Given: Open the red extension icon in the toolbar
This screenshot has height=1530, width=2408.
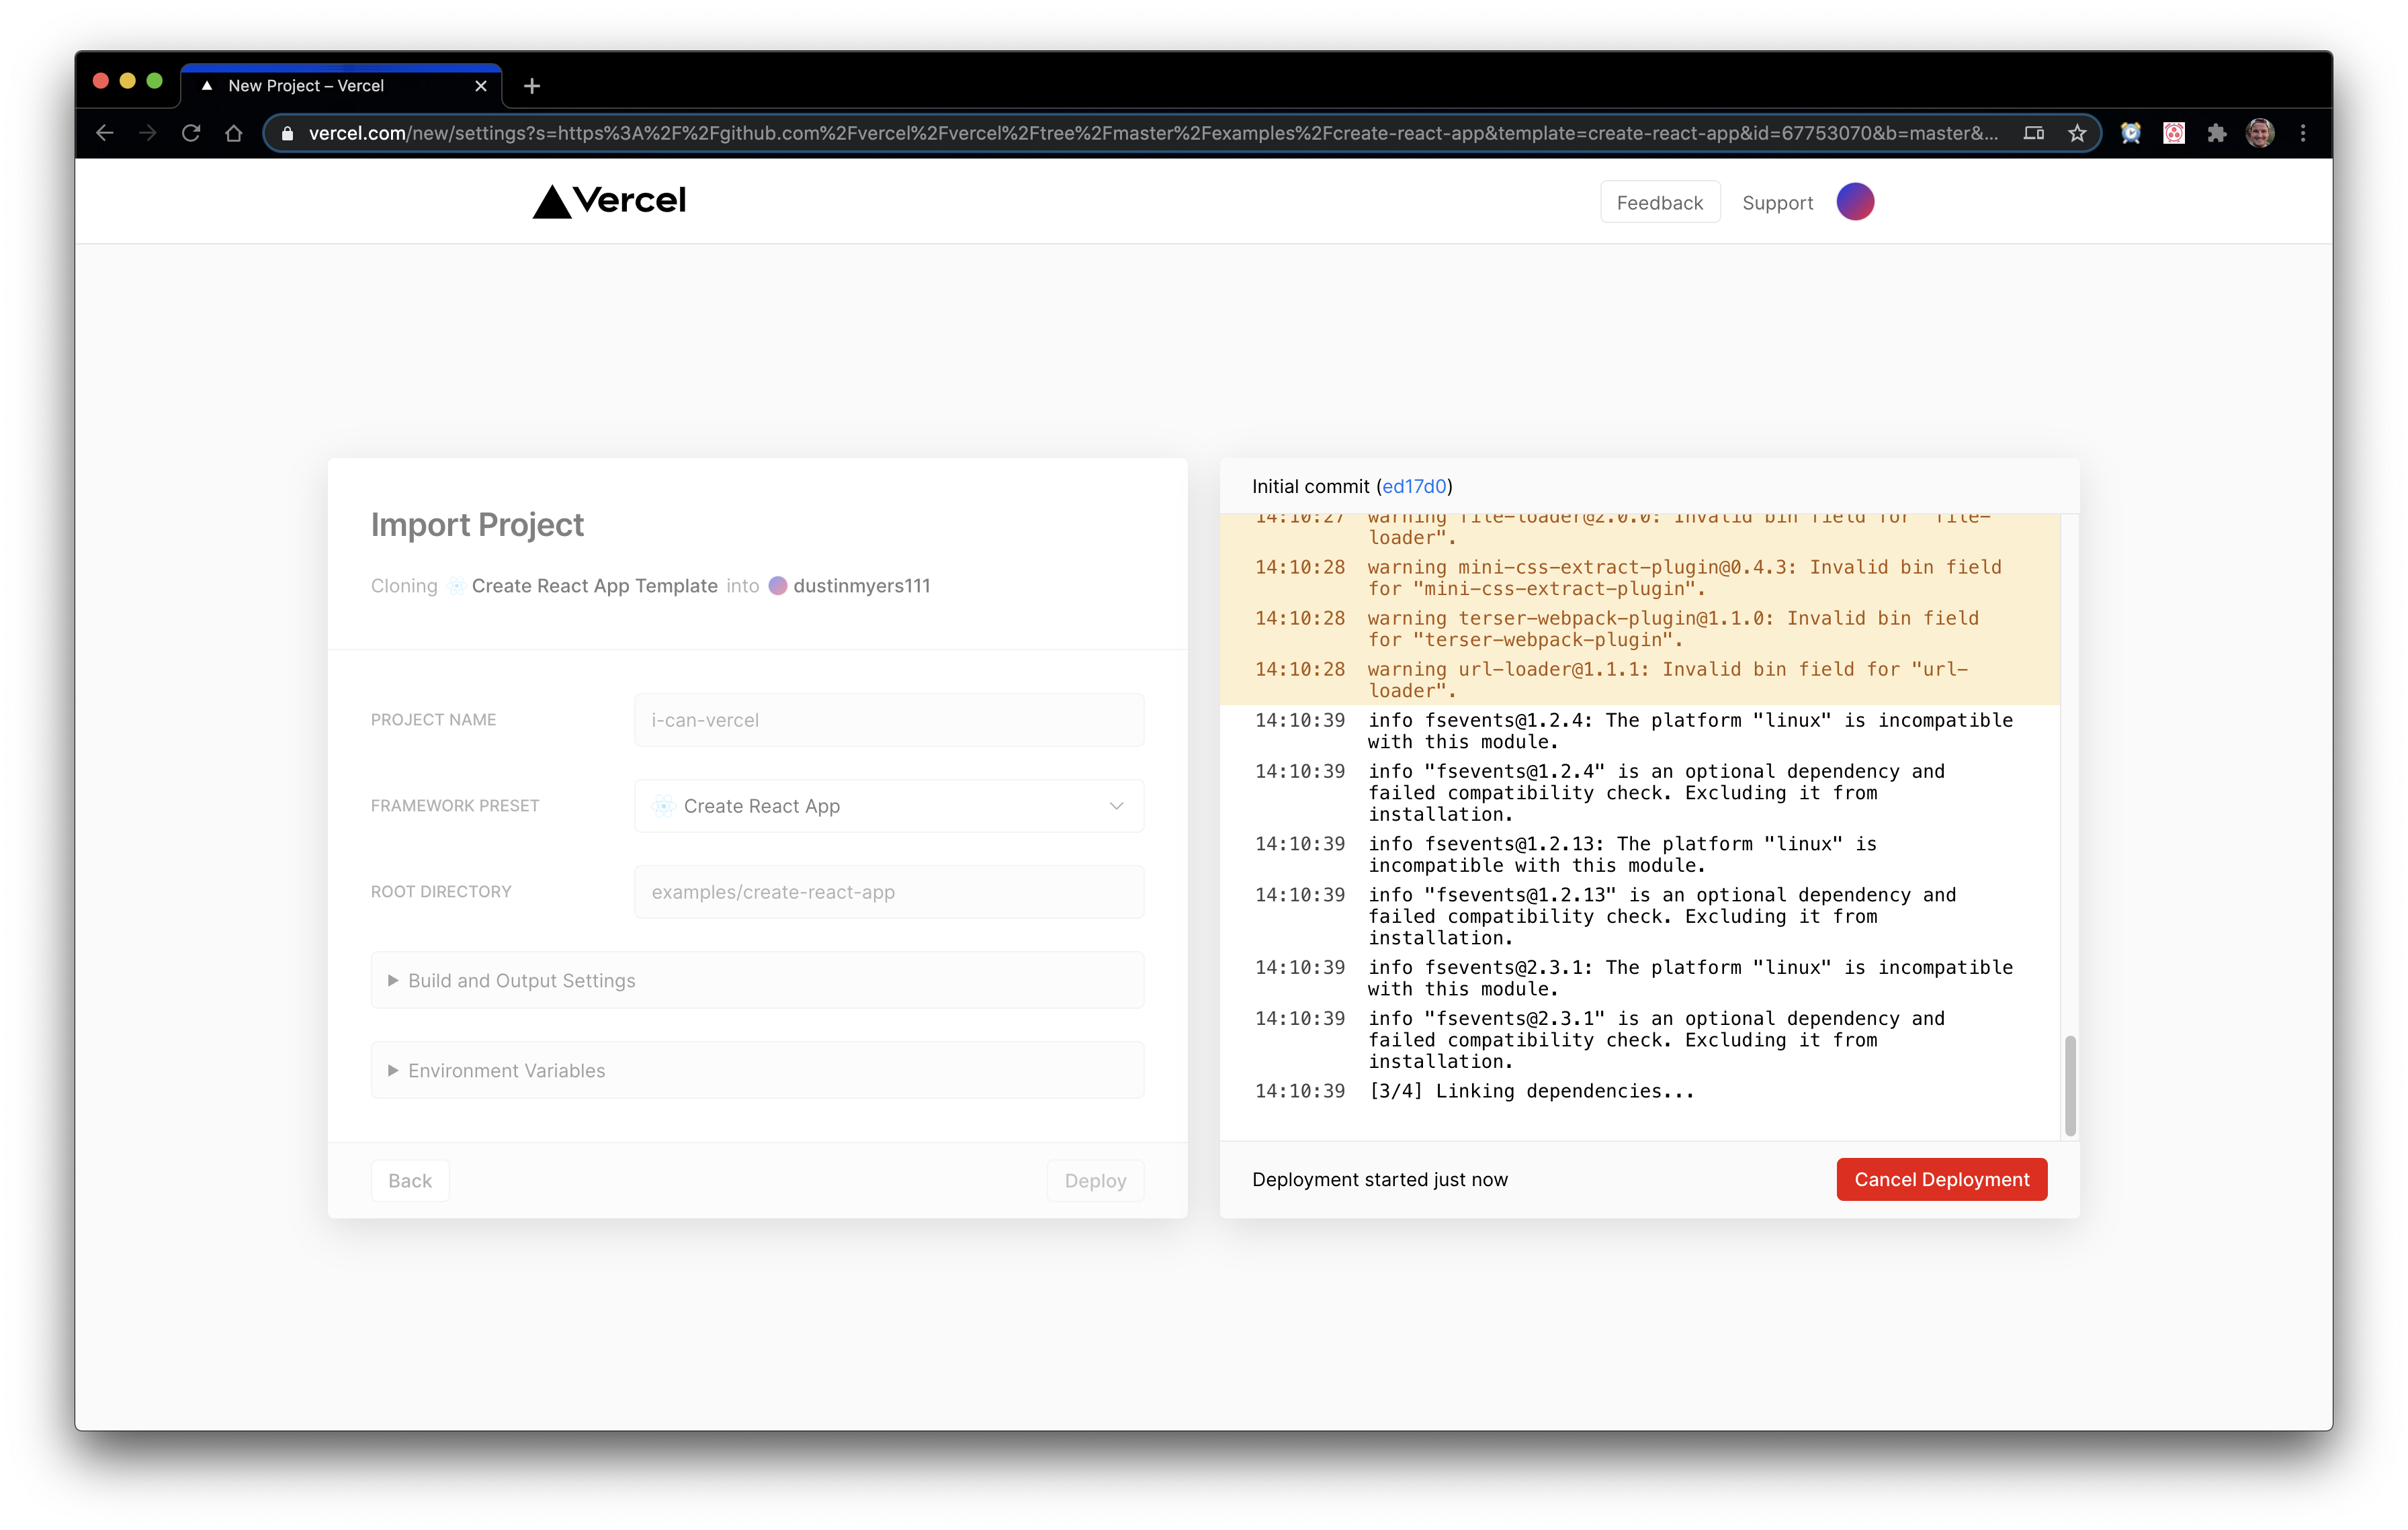Looking at the screenshot, I should pyautogui.click(x=2174, y=133).
